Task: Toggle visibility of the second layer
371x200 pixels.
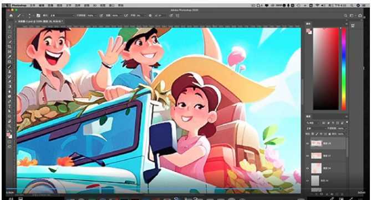Action: [x=307, y=156]
